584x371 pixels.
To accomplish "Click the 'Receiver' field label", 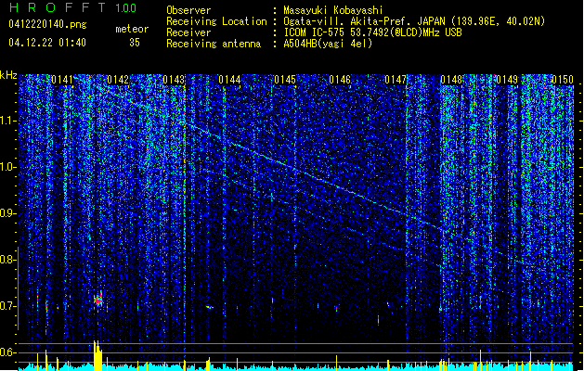I will (188, 32).
